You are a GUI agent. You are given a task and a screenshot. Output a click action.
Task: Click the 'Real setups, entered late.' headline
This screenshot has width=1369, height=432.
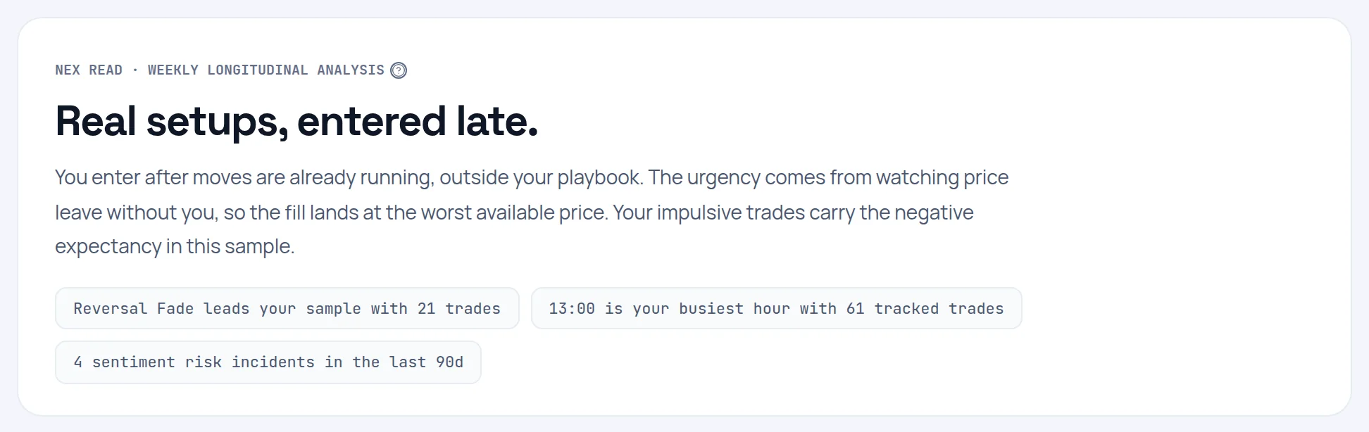296,121
